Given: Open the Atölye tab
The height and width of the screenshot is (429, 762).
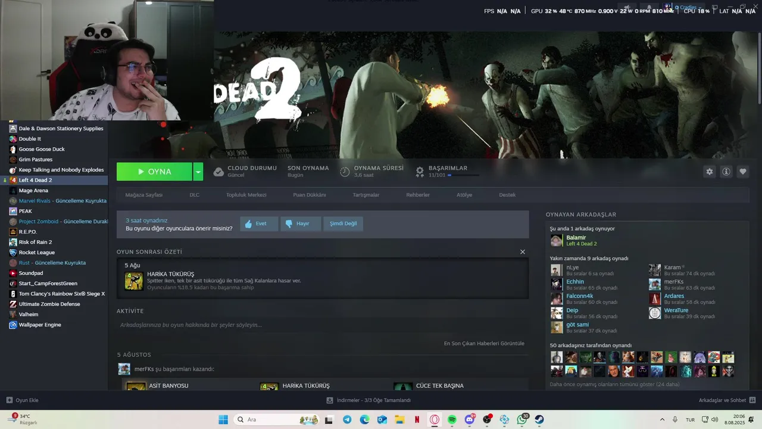Looking at the screenshot, I should pyautogui.click(x=464, y=195).
